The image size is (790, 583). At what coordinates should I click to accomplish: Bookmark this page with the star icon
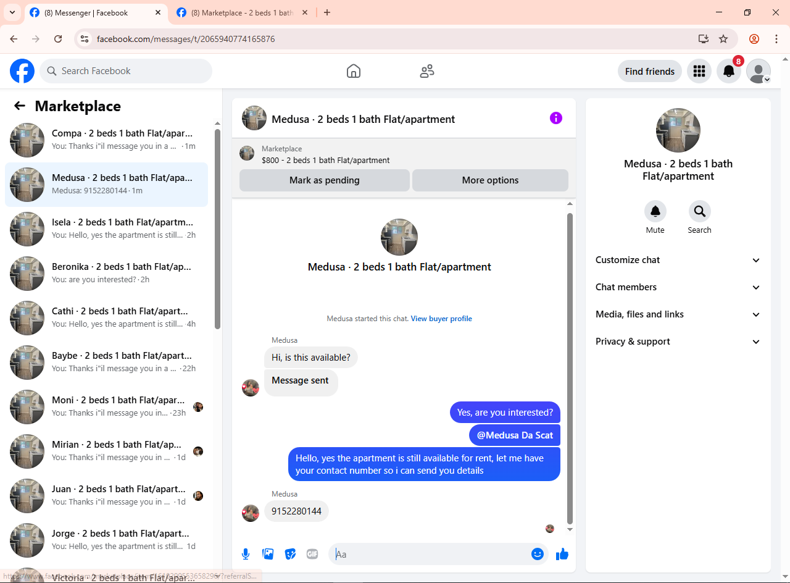(723, 39)
